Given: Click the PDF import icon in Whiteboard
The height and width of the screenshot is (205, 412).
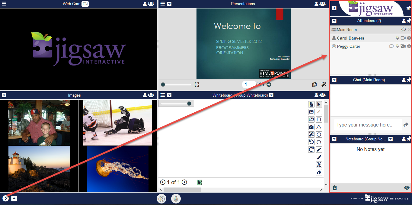Looking at the screenshot, I should (311, 104).
